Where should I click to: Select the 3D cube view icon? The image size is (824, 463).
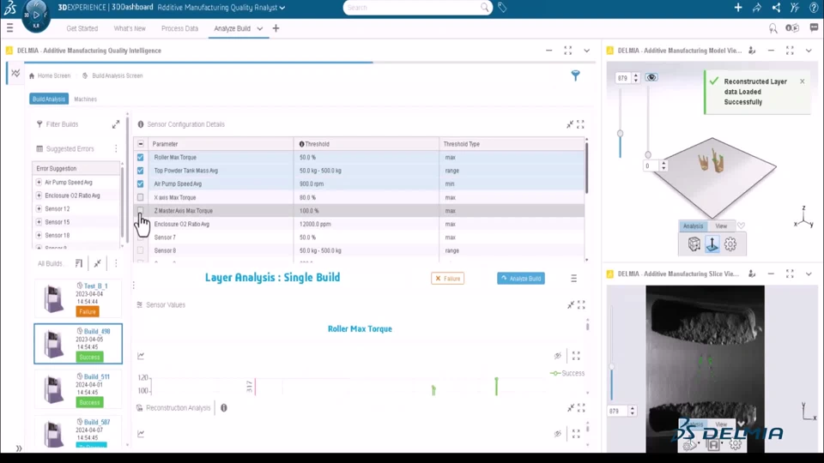tap(694, 244)
